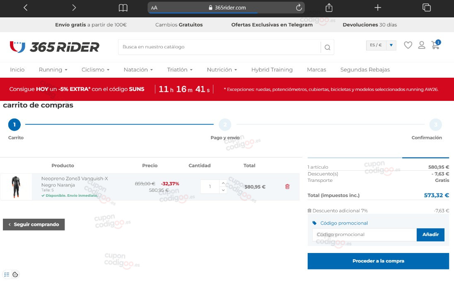Click the quantity input showing 1
Viewport: 454px width, 284px height.
coord(210,186)
